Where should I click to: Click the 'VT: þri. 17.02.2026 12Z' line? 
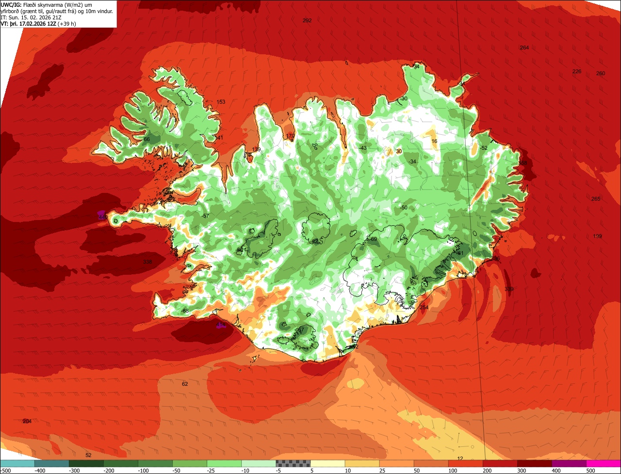click(38, 24)
